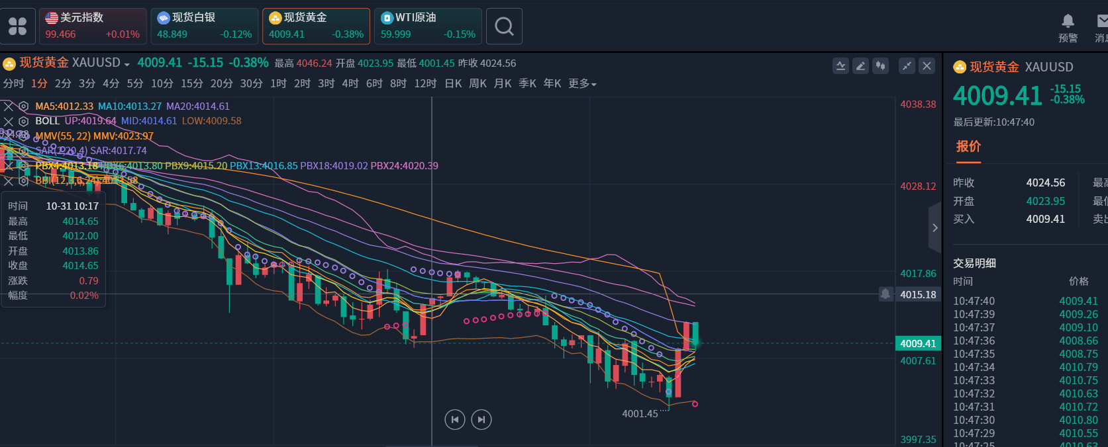Open BOLL indicator settings gear
Screen dimensions: 1108x447
(24, 122)
